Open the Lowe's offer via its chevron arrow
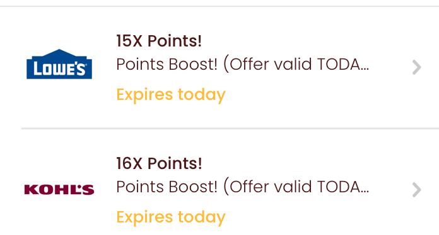 [416, 67]
